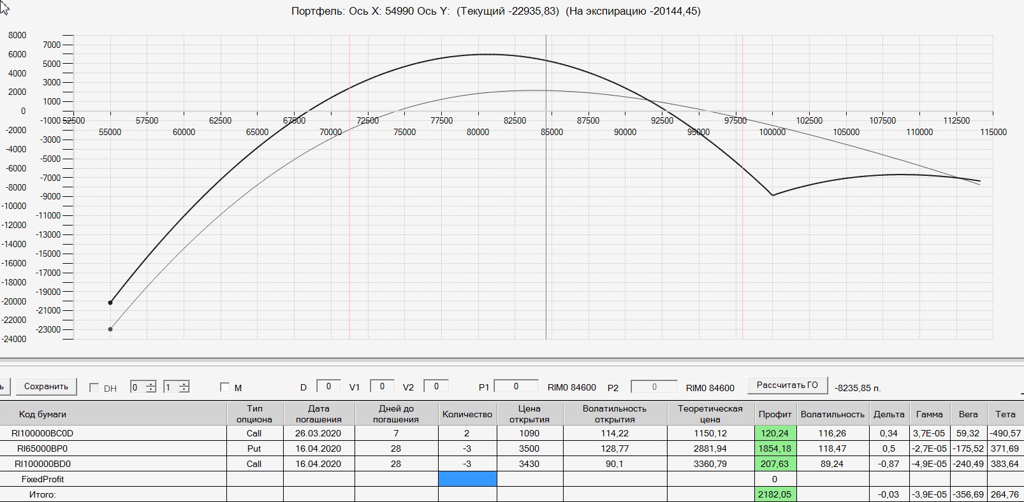Click the total delta cell -0,03
This screenshot has height=502, width=1024.
[889, 494]
